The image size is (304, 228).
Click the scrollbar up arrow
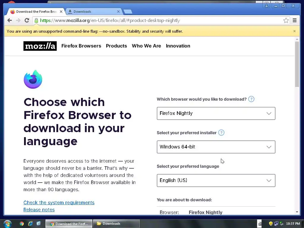point(297,39)
